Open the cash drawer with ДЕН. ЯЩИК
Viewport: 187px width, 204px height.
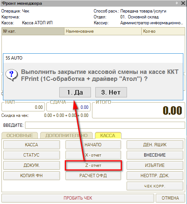pyautogui.click(x=155, y=145)
